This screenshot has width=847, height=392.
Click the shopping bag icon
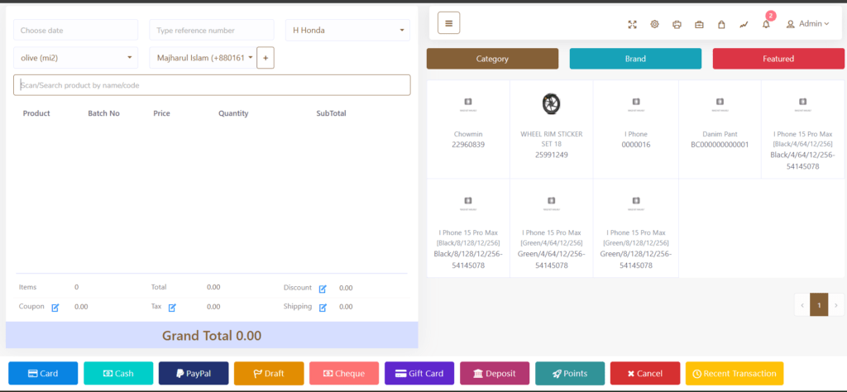(721, 24)
